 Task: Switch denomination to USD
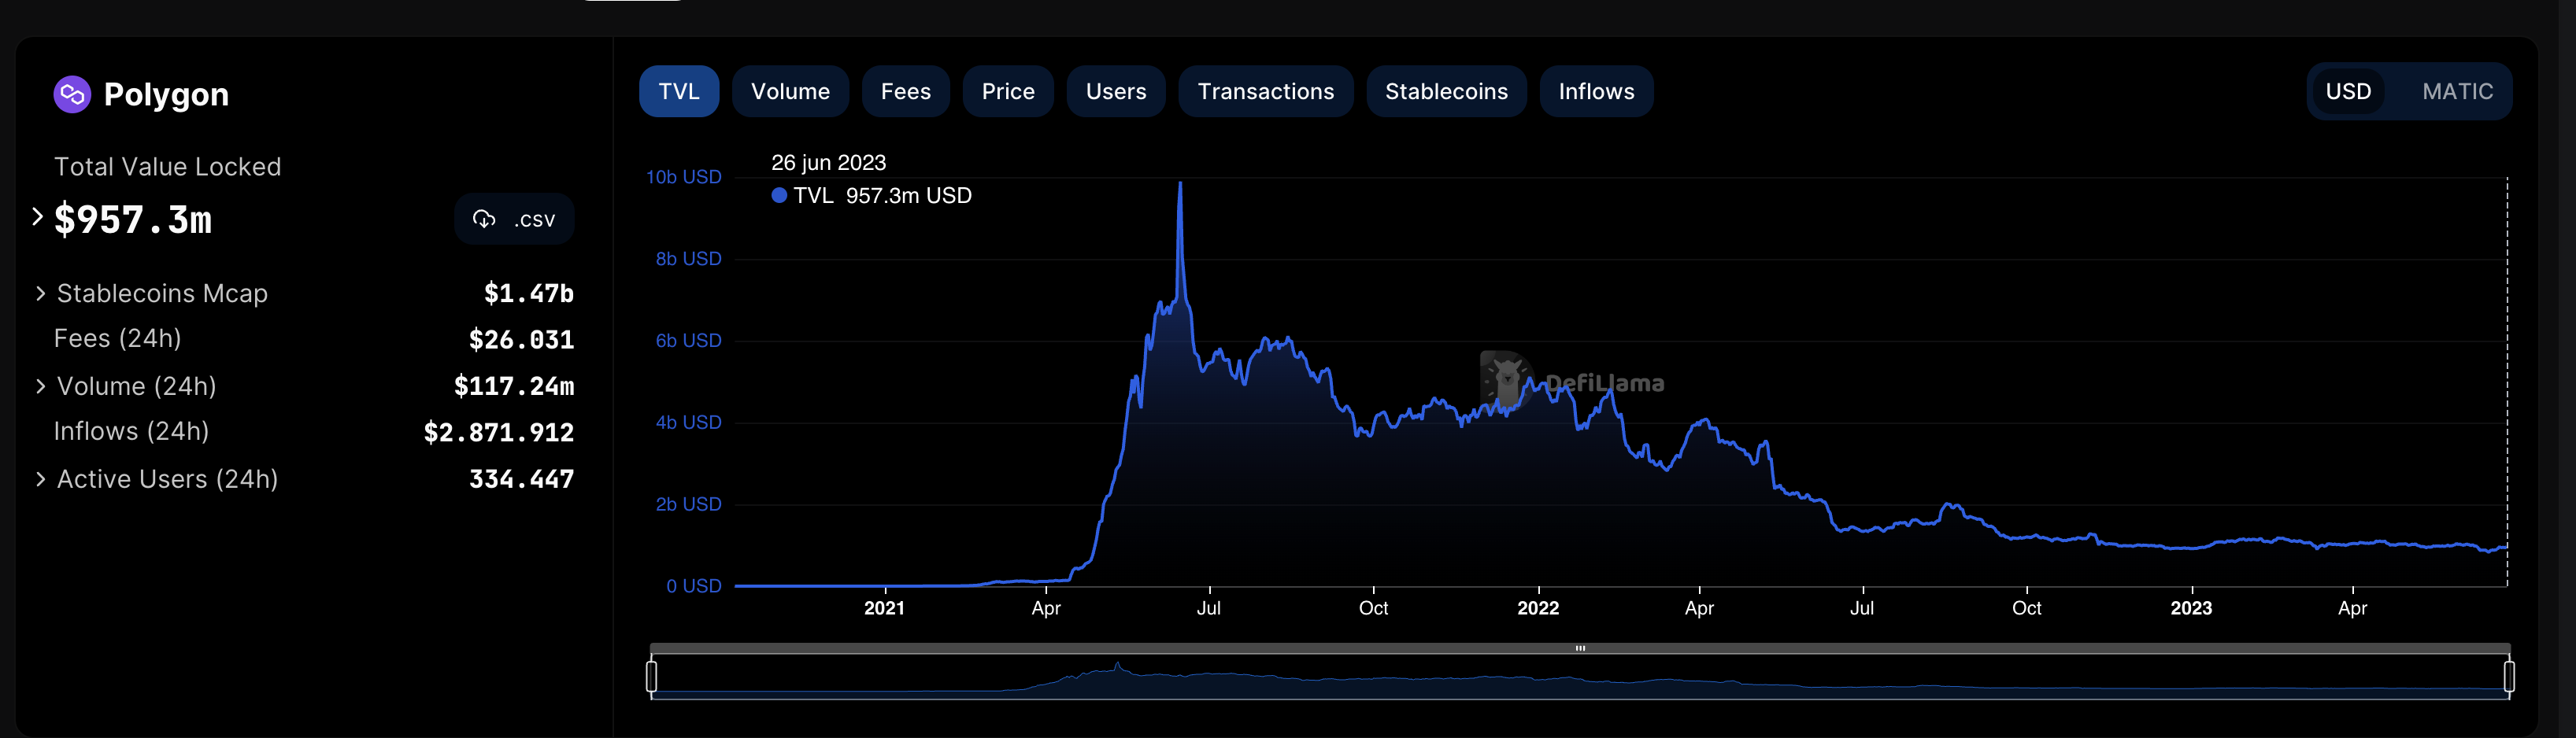click(x=2347, y=92)
